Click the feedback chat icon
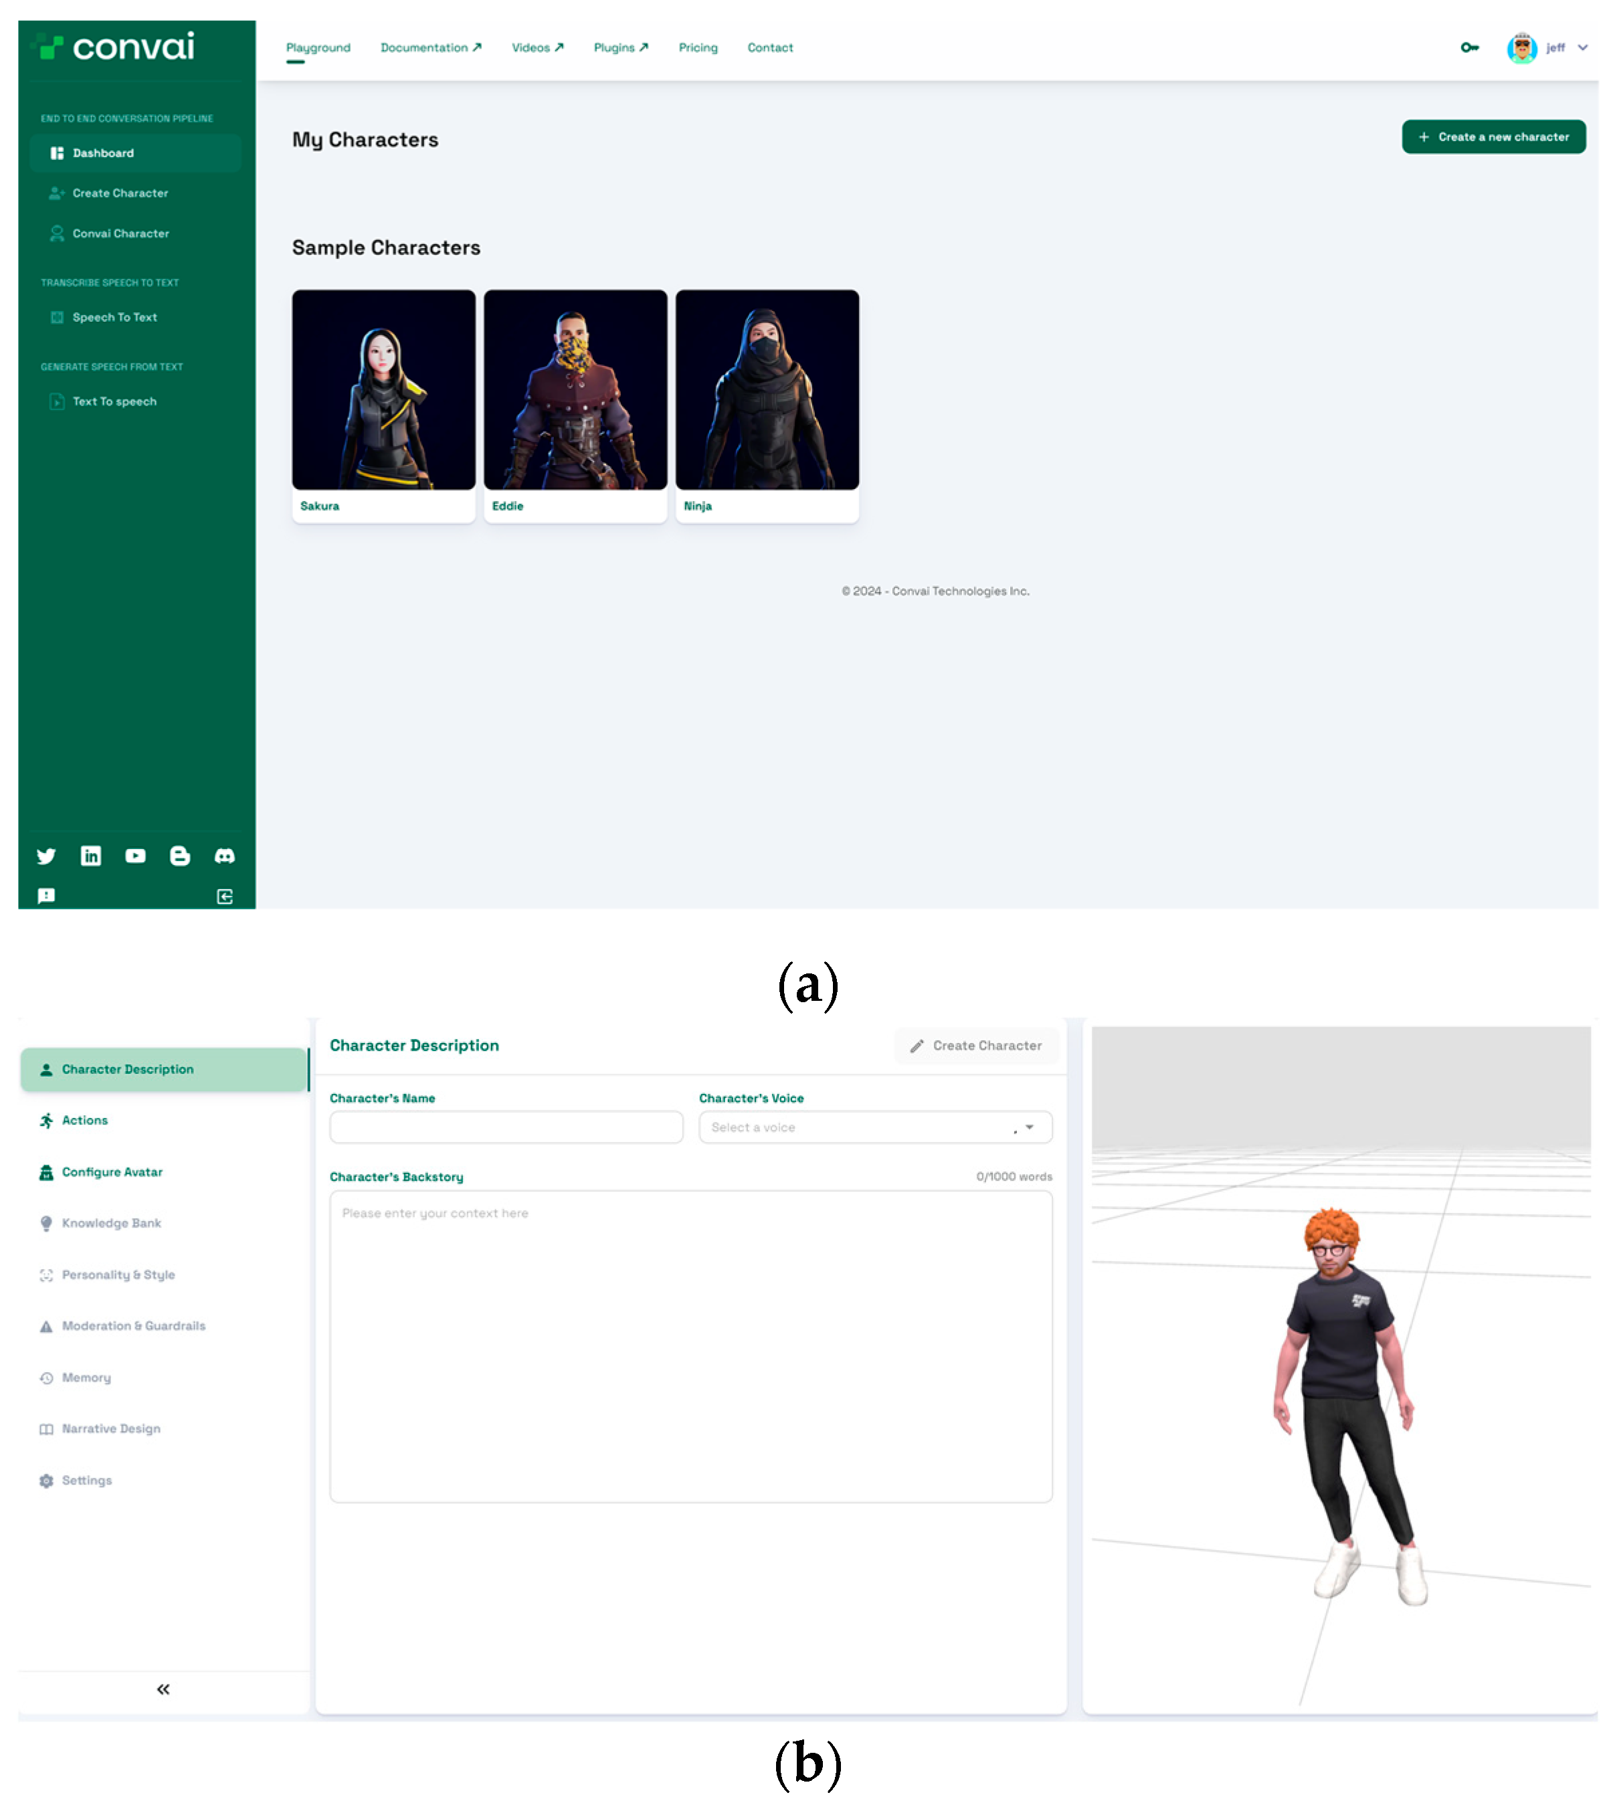This screenshot has height=1805, width=1619. pos(46,896)
